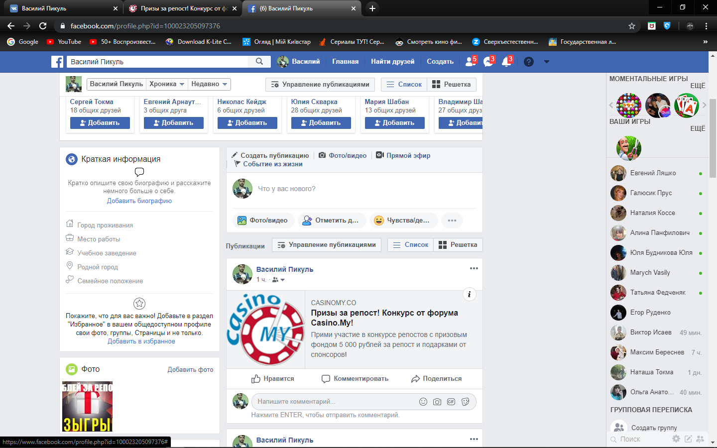
Task: Click Прямой эфир in composer
Action: (x=403, y=155)
